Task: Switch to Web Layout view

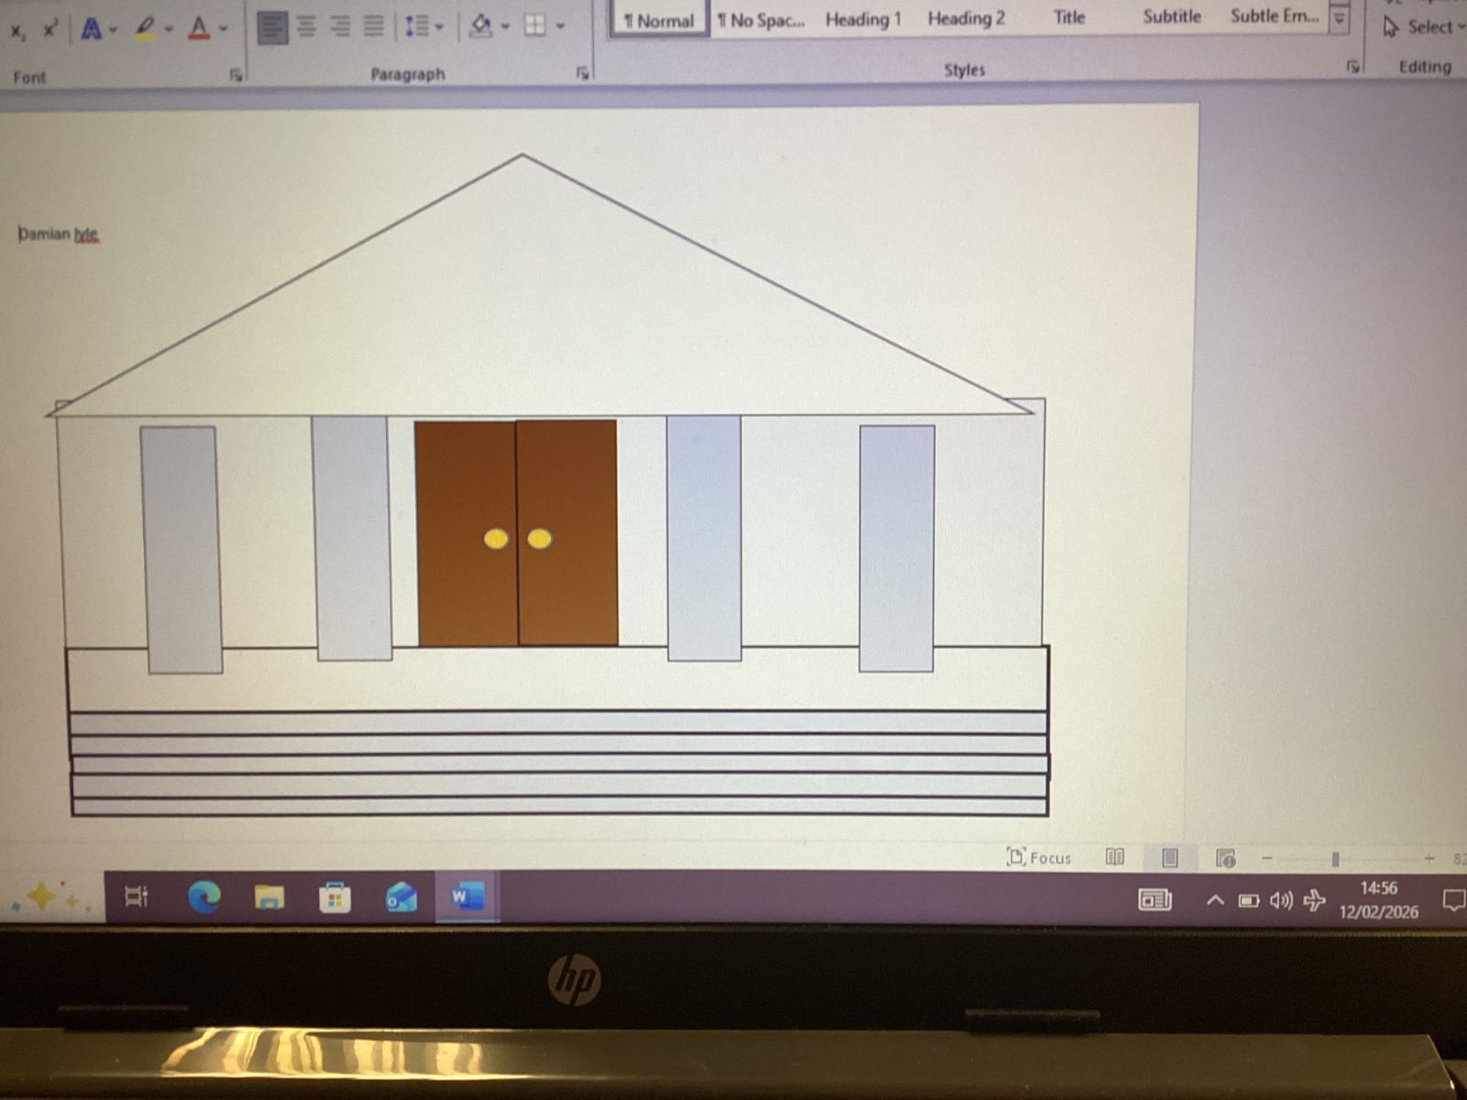Action: (x=1225, y=858)
